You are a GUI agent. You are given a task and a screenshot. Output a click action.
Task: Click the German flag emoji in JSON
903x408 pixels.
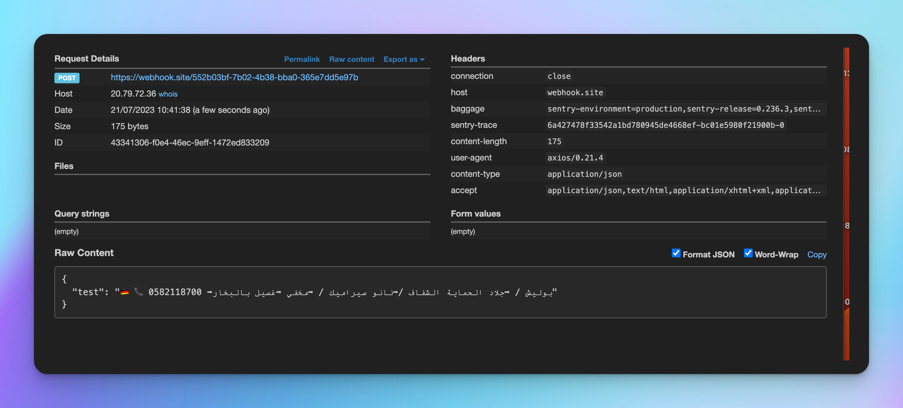[x=125, y=292]
